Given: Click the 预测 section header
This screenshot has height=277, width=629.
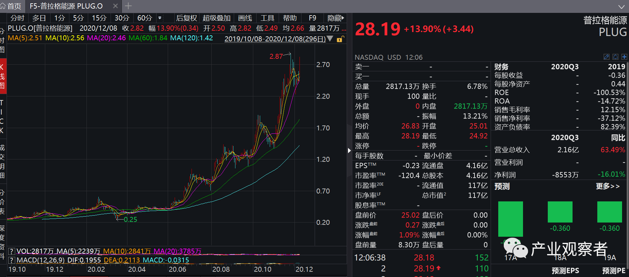Looking at the screenshot, I should [x=502, y=187].
